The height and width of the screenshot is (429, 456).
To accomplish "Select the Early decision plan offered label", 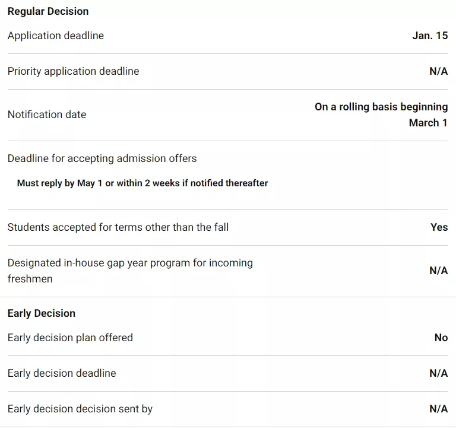I will (x=70, y=338).
